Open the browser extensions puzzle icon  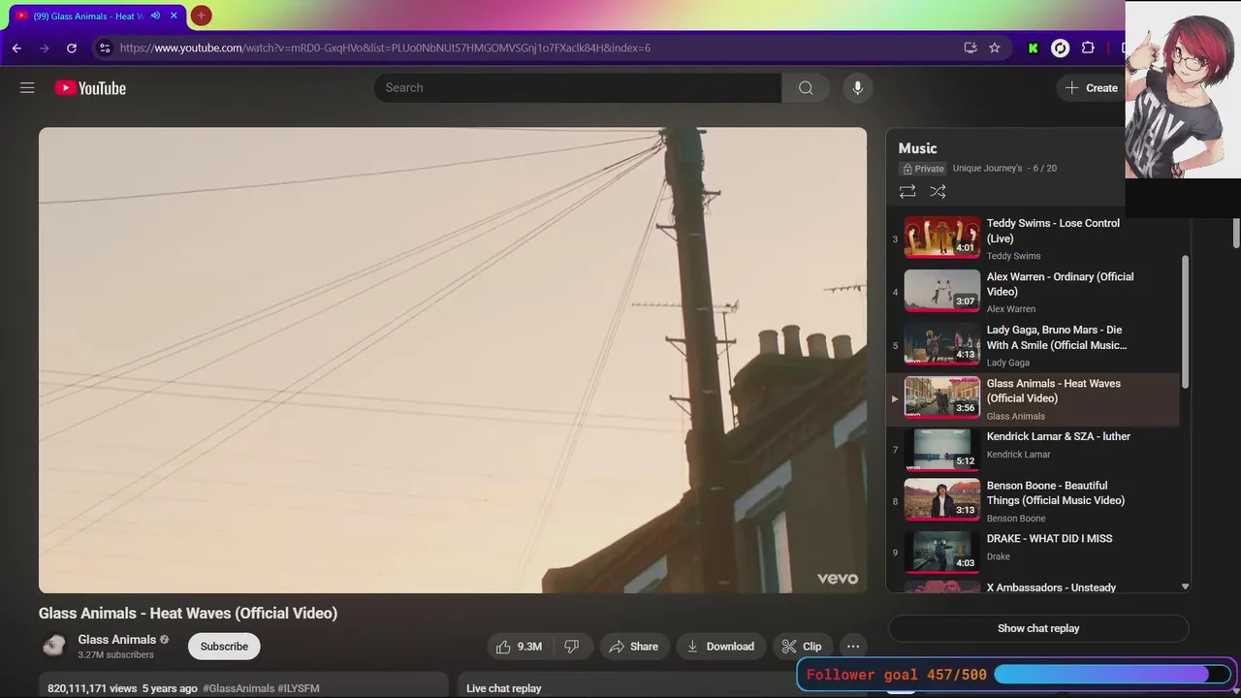[1088, 48]
